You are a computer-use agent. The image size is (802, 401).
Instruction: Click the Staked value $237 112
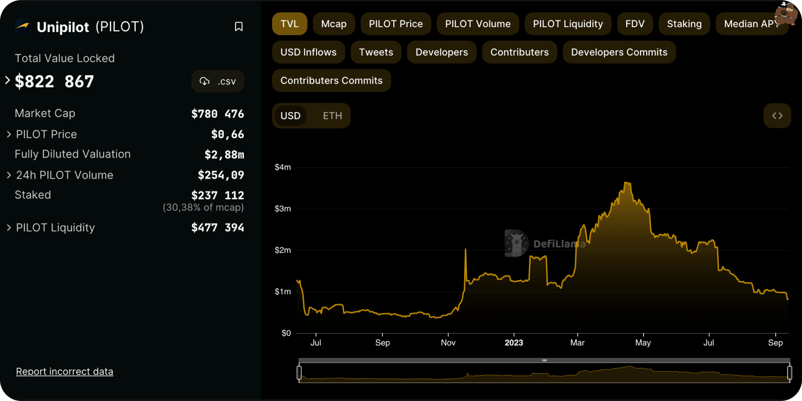pos(217,195)
